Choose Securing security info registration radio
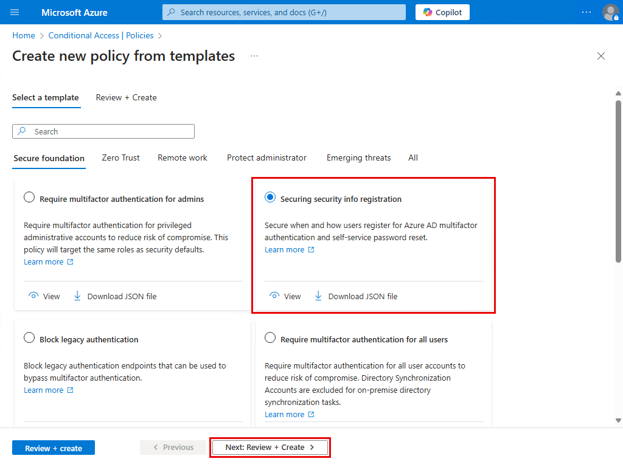Screen dimensions: 623x467 (x=270, y=197)
